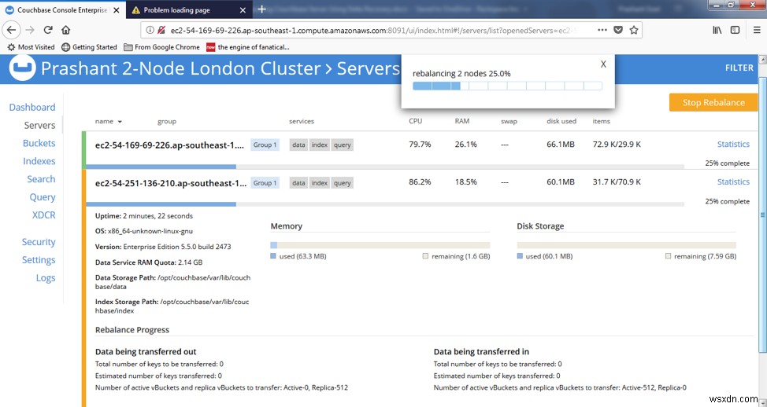Close the Couchbase Console tab

(x=118, y=9)
